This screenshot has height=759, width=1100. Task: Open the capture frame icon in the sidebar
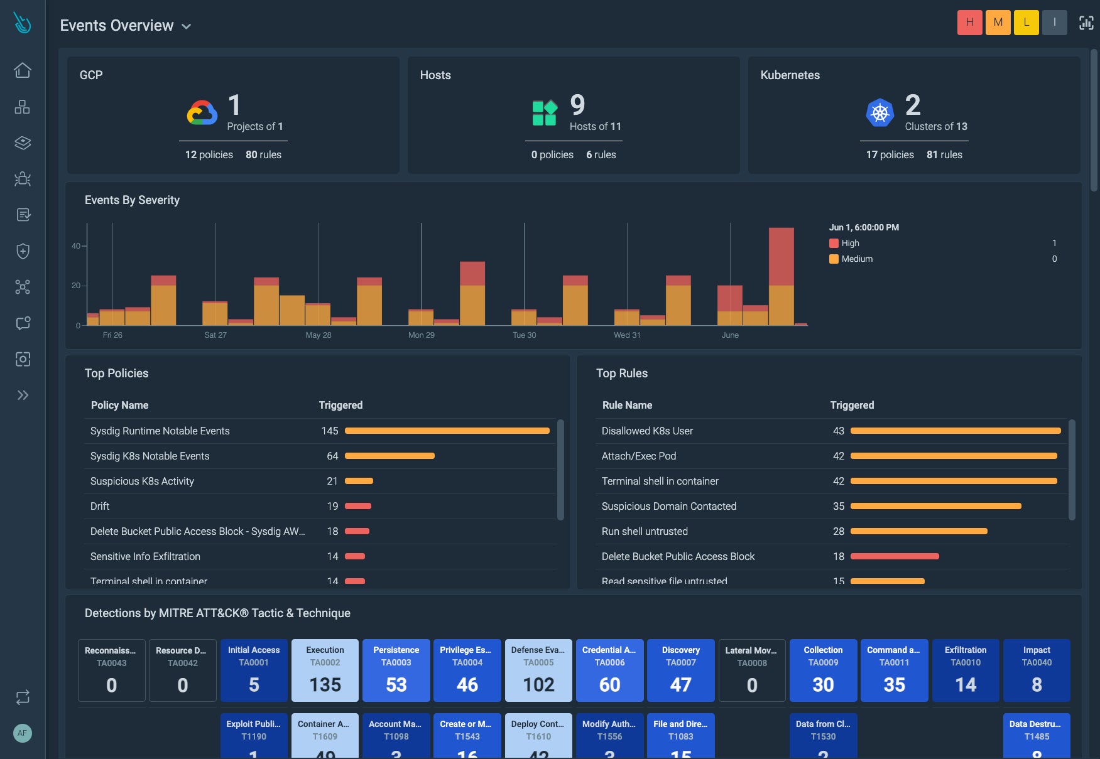pos(23,359)
